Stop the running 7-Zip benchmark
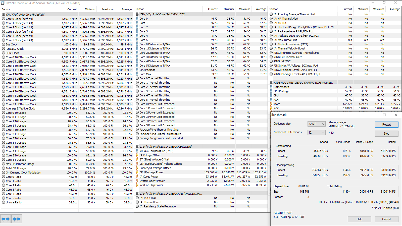The height and width of the screenshot is (226, 402). pyautogui.click(x=386, y=134)
